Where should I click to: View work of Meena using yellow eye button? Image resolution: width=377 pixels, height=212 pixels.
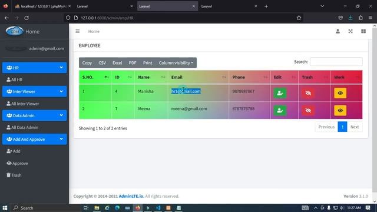(340, 110)
